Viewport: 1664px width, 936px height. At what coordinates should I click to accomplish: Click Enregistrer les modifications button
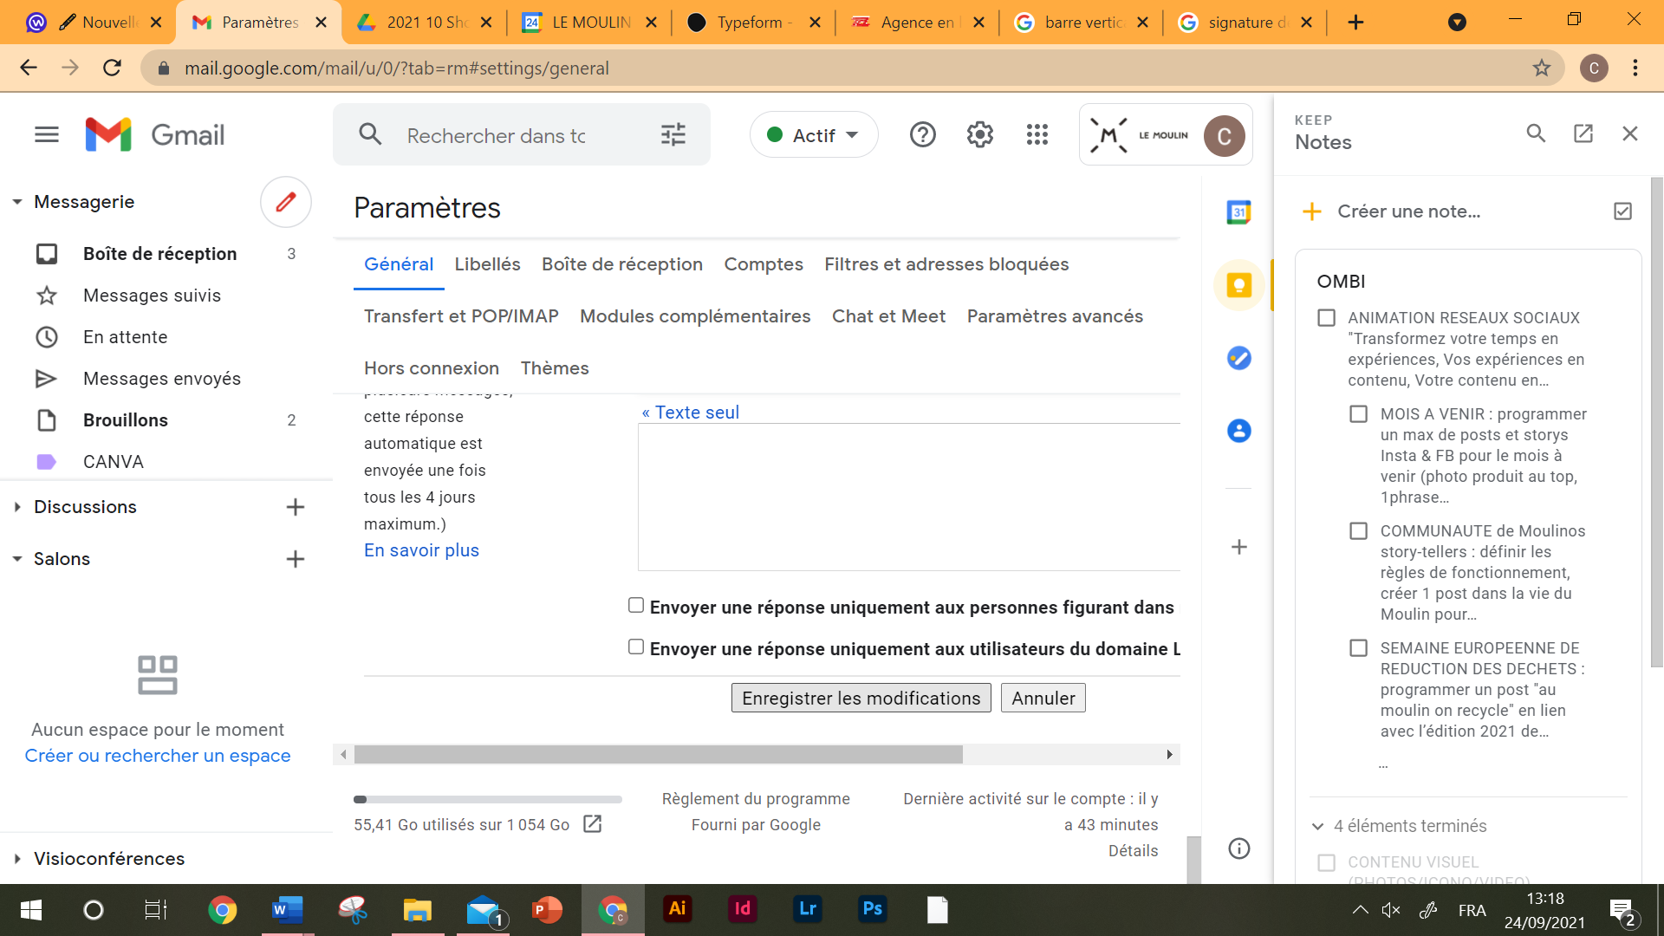coord(861,699)
